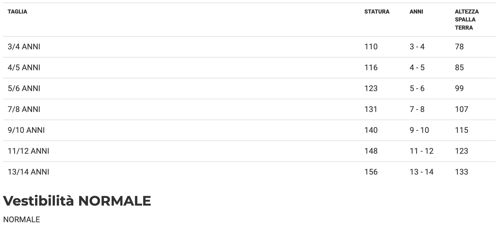Click the Vestibilità NORMALE heading

pyautogui.click(x=77, y=201)
